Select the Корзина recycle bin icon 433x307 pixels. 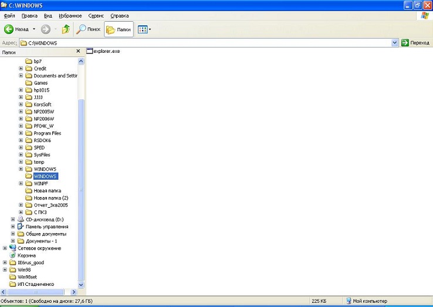pyautogui.click(x=13, y=255)
